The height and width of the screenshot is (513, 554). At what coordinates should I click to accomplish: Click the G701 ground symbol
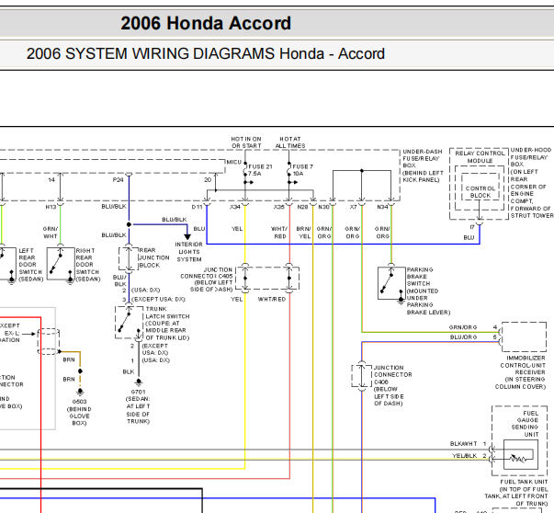click(x=139, y=382)
